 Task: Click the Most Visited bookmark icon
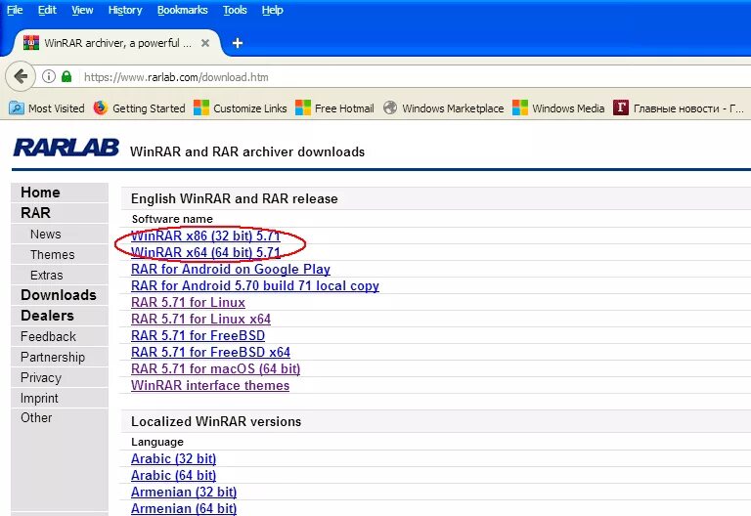tap(17, 107)
